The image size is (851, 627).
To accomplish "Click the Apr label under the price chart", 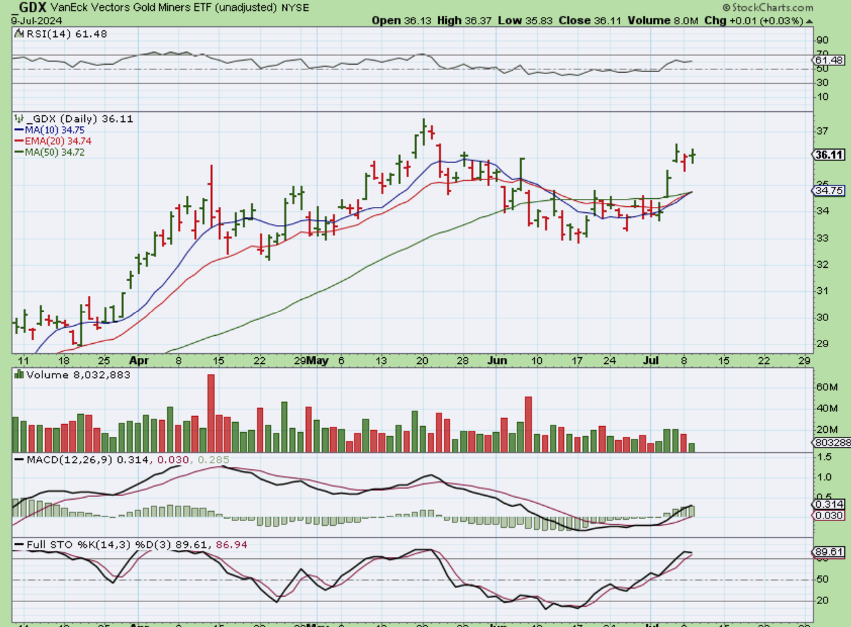I will click(x=138, y=361).
